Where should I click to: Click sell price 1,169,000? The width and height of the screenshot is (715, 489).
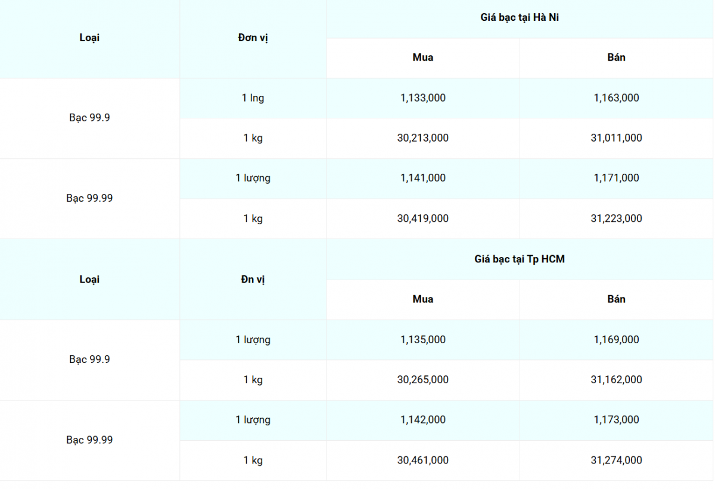click(616, 340)
